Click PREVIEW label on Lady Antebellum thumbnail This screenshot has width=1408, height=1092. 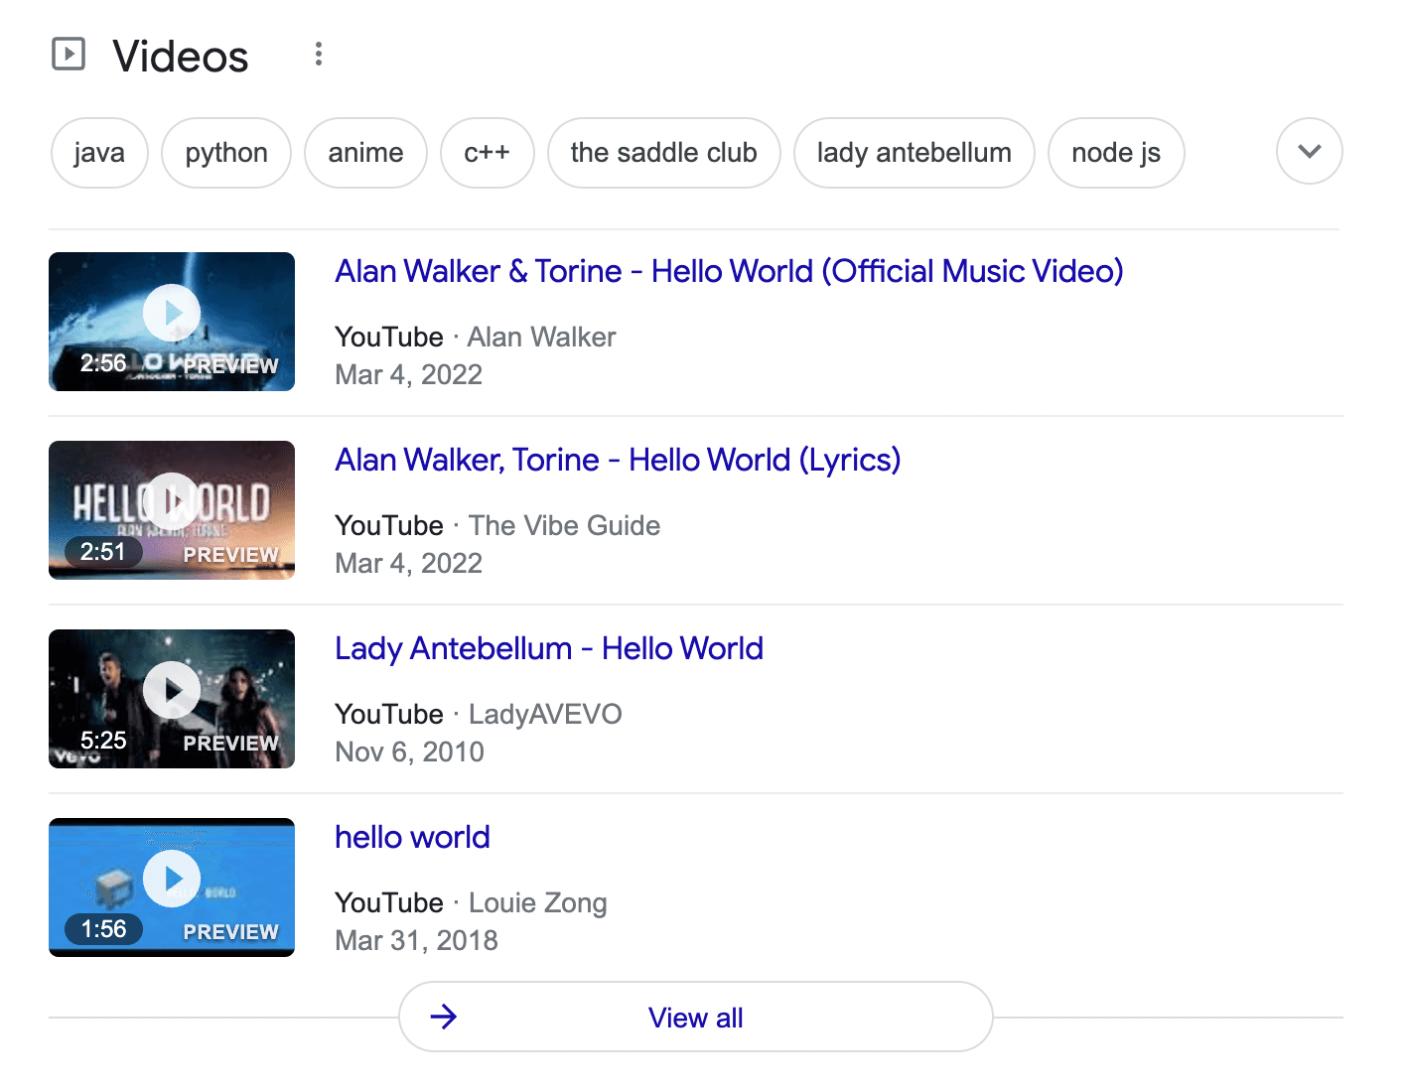click(x=230, y=743)
